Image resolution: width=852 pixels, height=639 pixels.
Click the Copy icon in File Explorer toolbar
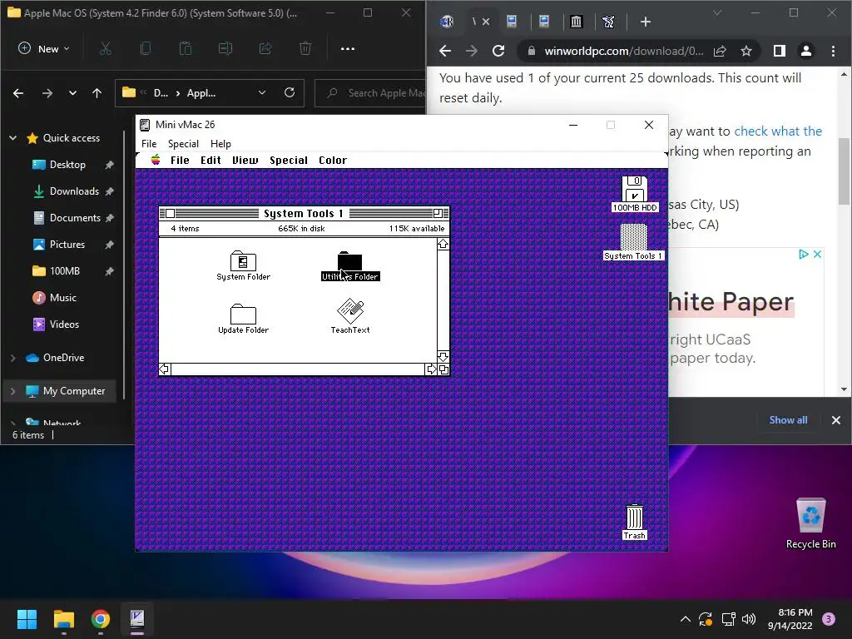145,49
